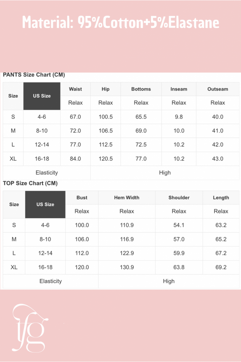Select the Hem Width column header
The width and height of the screenshot is (241, 362).
pyautogui.click(x=127, y=198)
